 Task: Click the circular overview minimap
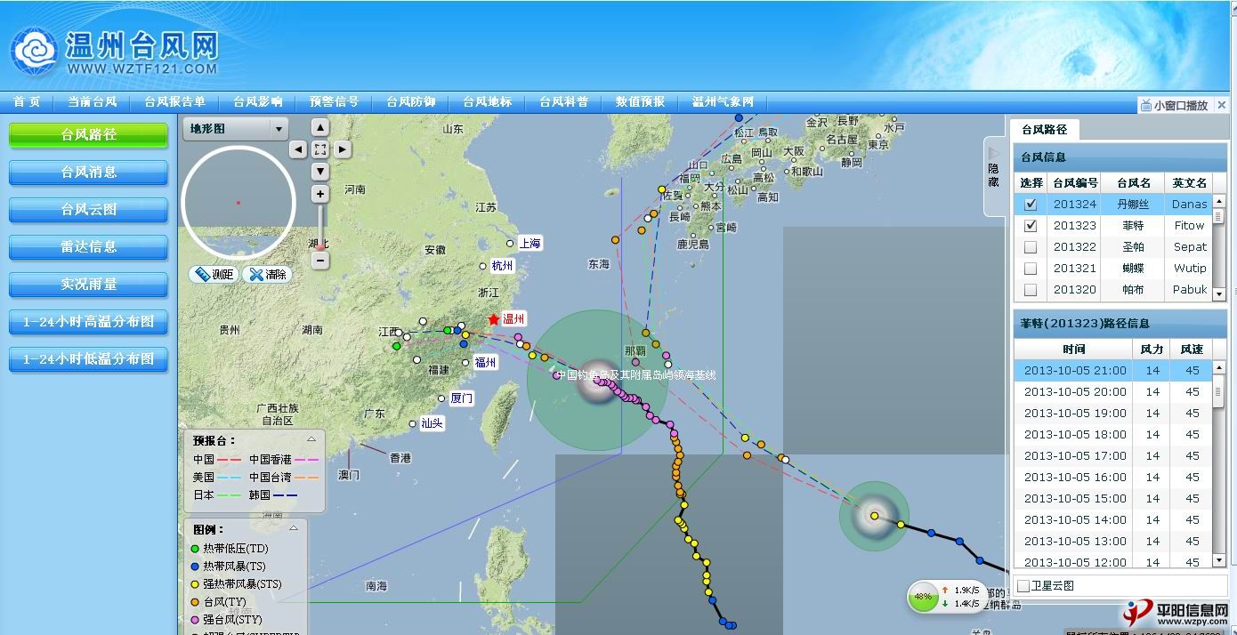(239, 203)
